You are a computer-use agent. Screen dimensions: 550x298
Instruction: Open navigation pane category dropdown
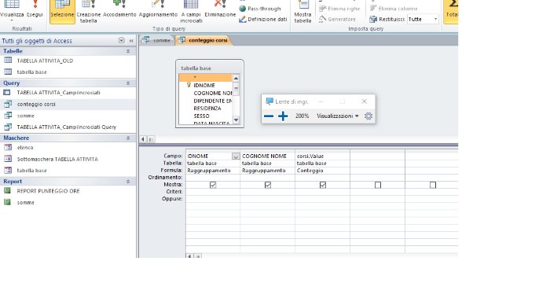[x=121, y=41]
